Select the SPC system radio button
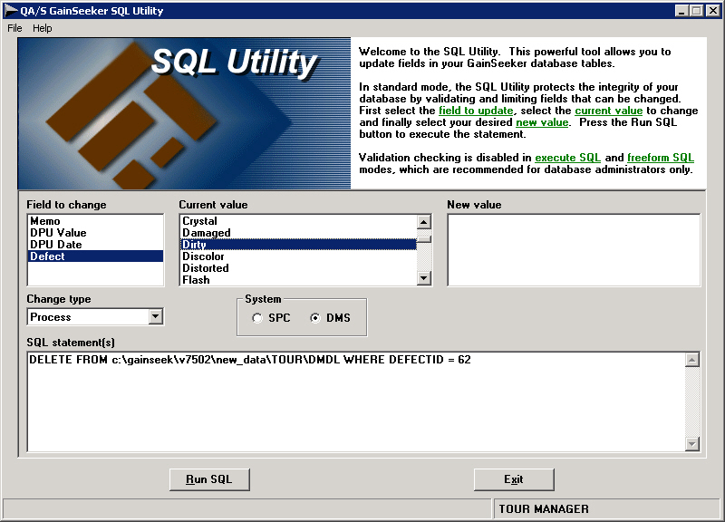 pyautogui.click(x=258, y=318)
